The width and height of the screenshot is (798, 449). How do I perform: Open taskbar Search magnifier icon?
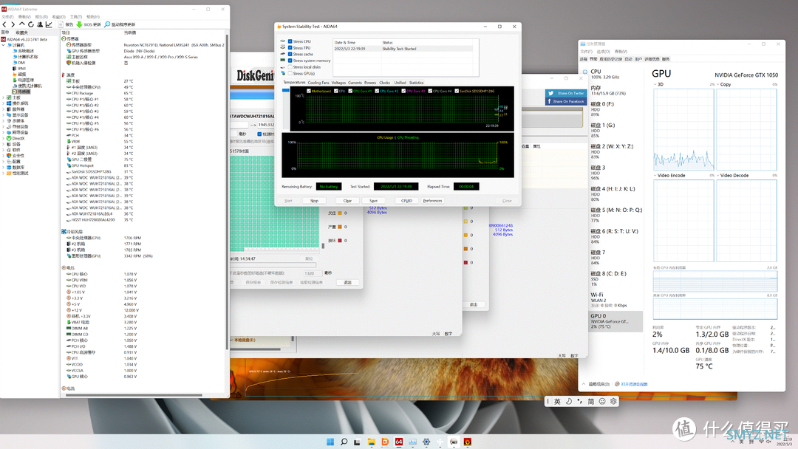[x=344, y=442]
